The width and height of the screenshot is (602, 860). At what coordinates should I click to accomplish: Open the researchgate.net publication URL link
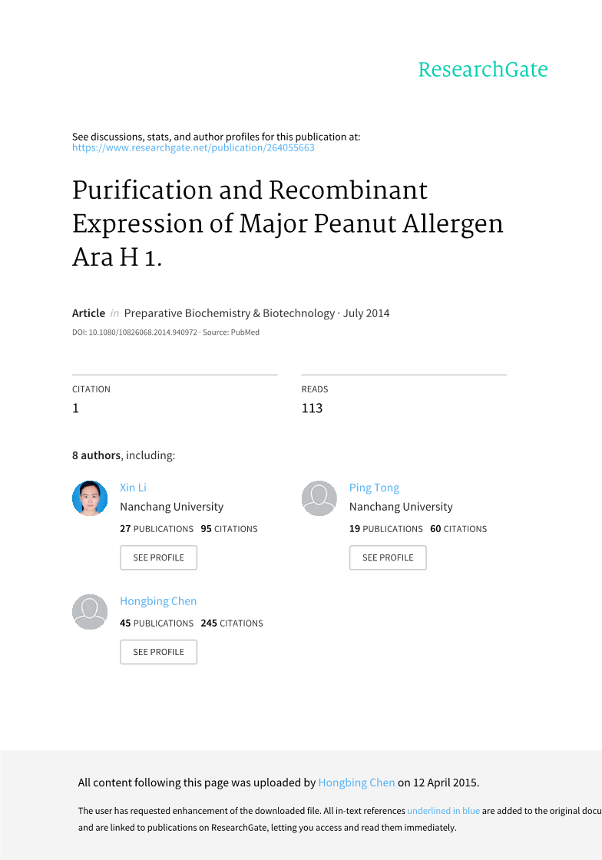pyautogui.click(x=193, y=147)
